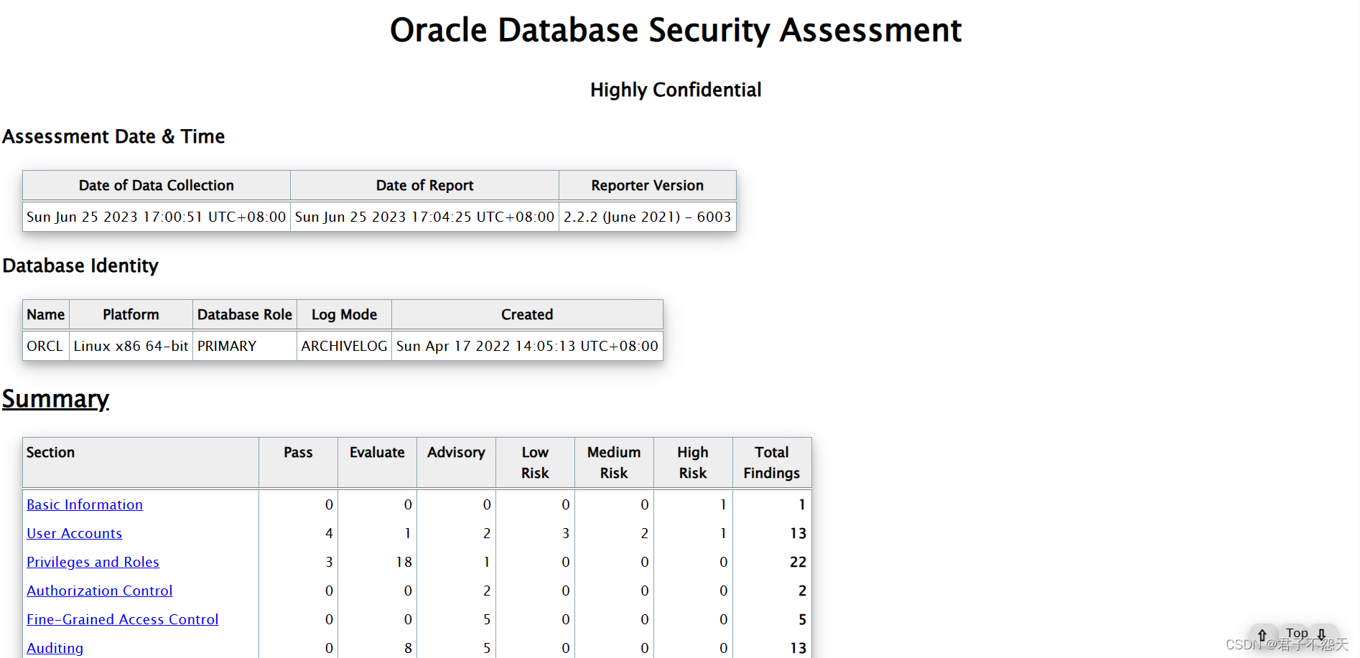Click the Linux x86 64-bit platform cell
Viewport: 1360px width, 658px height.
[x=131, y=346]
